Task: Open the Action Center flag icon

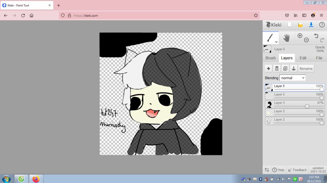Action: pyautogui.click(x=289, y=179)
